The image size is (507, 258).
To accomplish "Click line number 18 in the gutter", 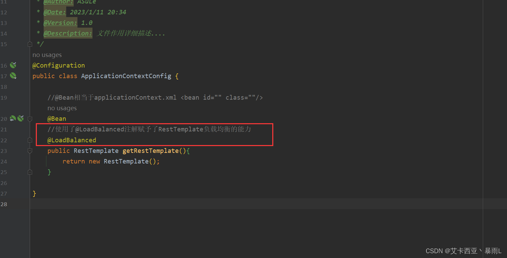I will 4,87.
